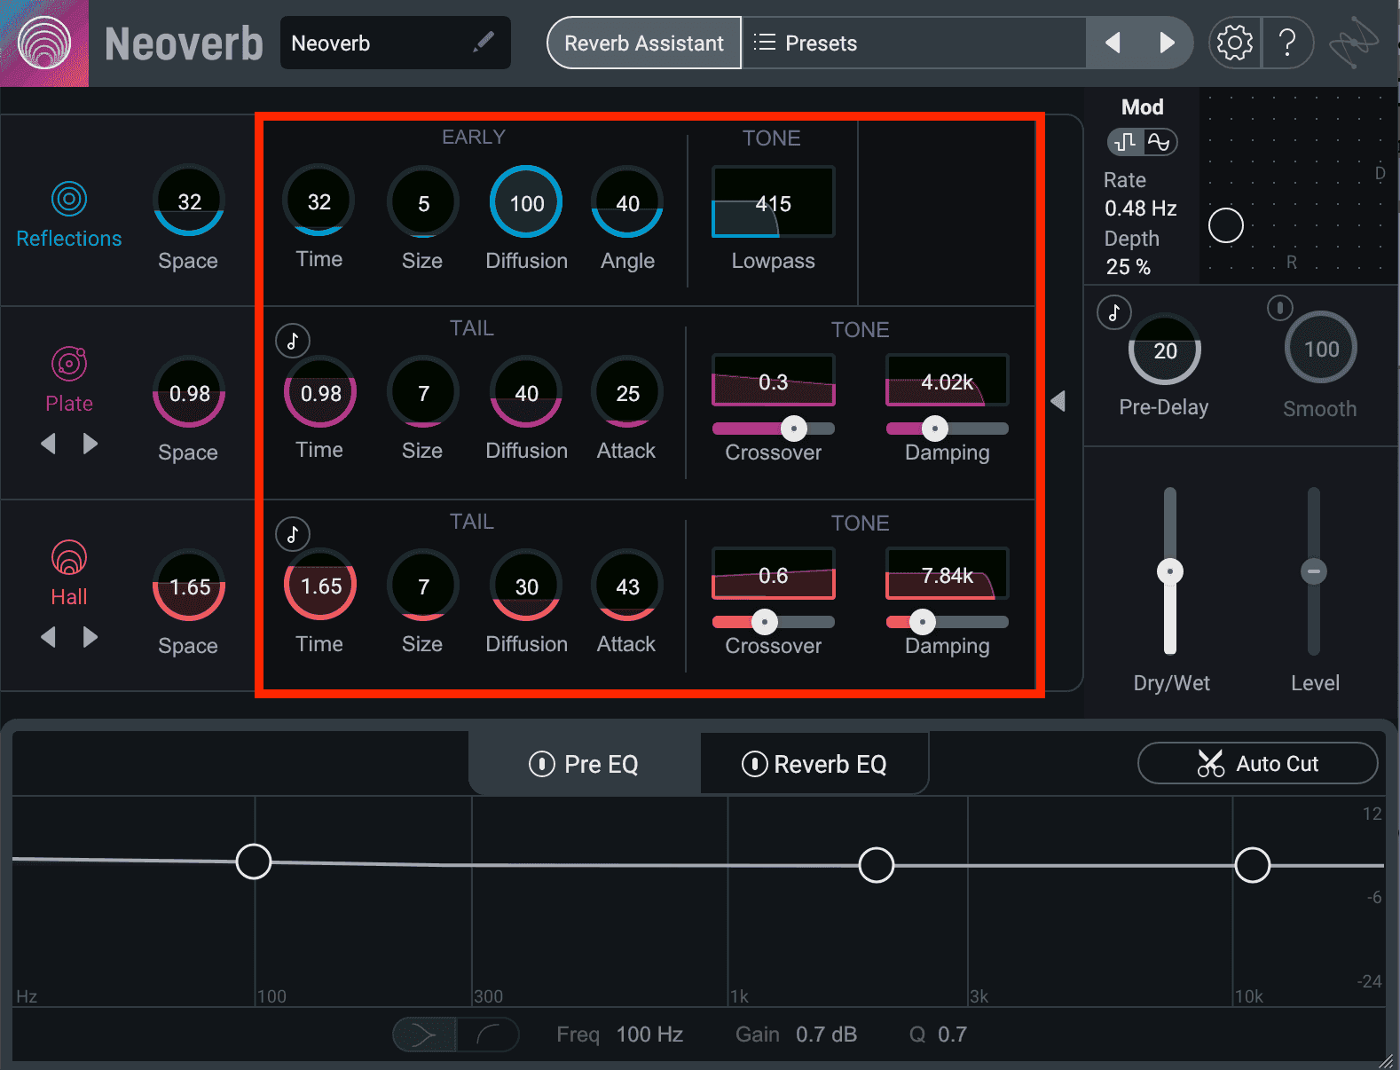
Task: Select the sine-wave Mod shape
Action: pyautogui.click(x=1160, y=142)
